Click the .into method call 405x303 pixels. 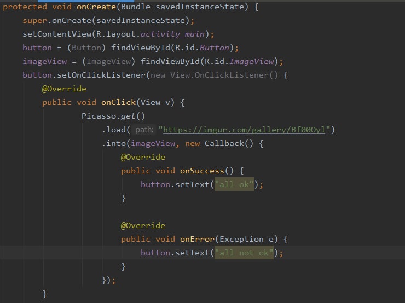[x=114, y=143]
